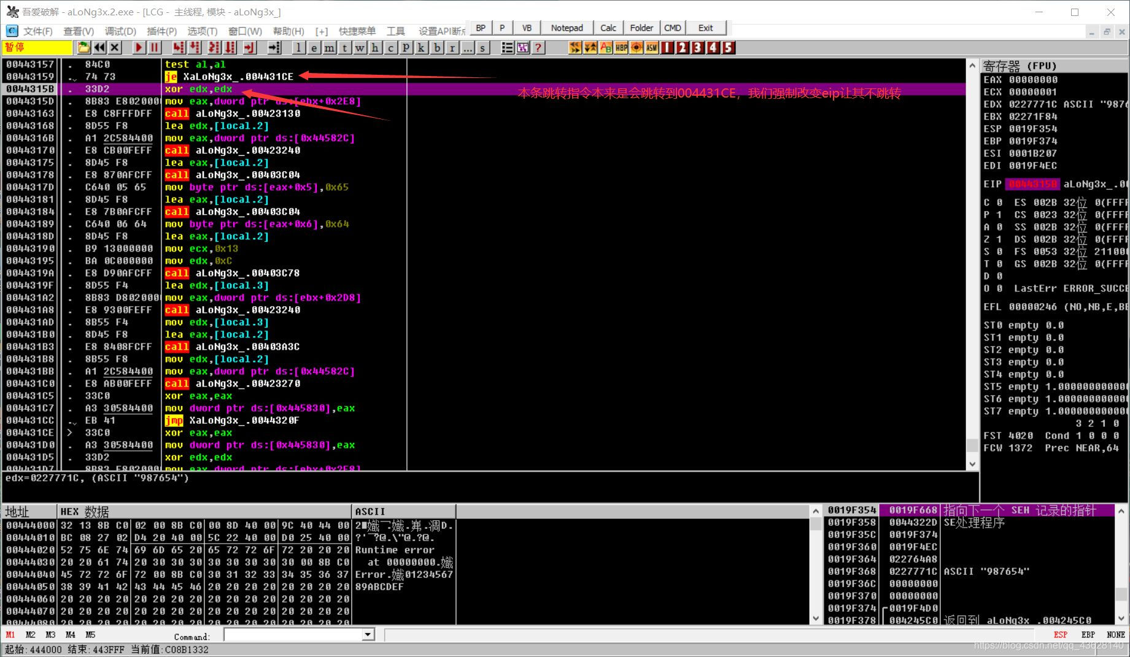This screenshot has height=657, width=1130.
Task: Click the red pause toolbar icon
Action: [155, 47]
